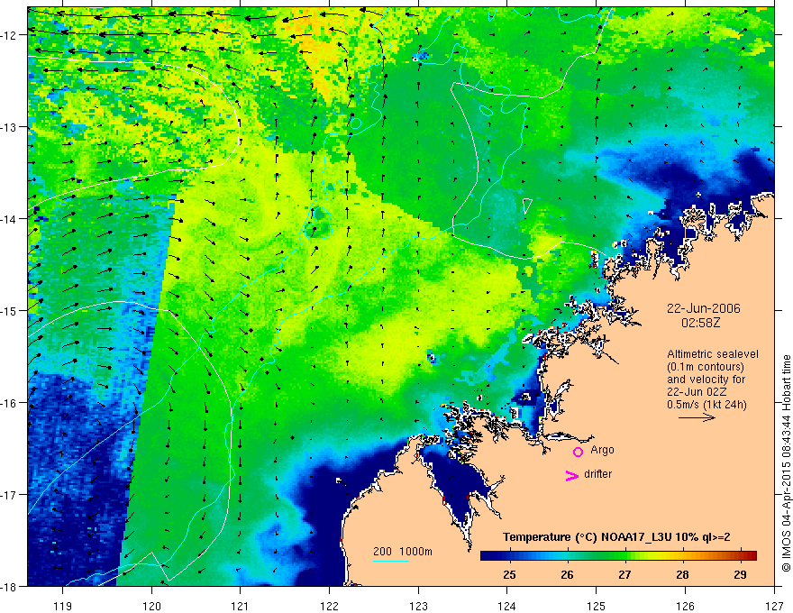
Task: Click the 125 longitude axis label
Action: (597, 606)
